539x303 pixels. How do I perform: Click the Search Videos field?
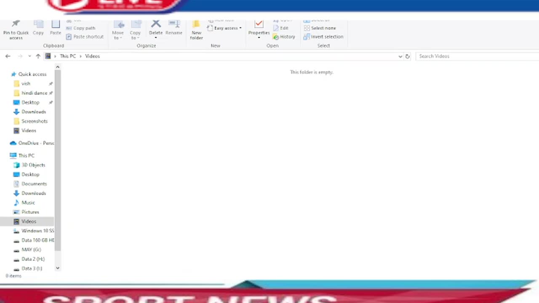pos(478,56)
